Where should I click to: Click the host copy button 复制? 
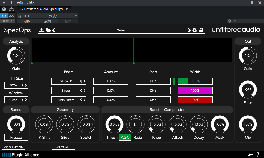point(47,21)
